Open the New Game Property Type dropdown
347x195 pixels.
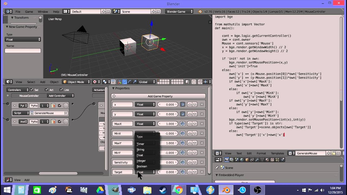pyautogui.click(x=23, y=40)
